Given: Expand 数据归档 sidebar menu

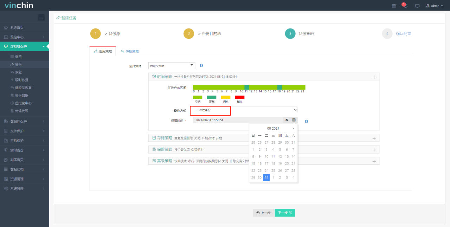Looking at the screenshot, I should 25,169.
